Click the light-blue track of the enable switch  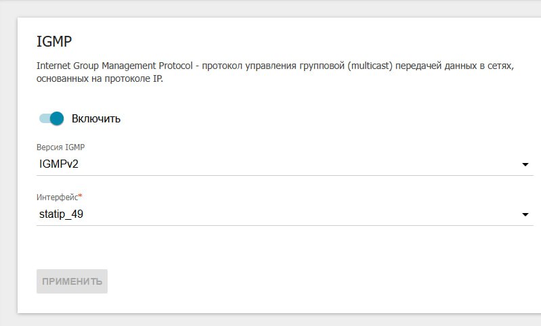(44, 118)
